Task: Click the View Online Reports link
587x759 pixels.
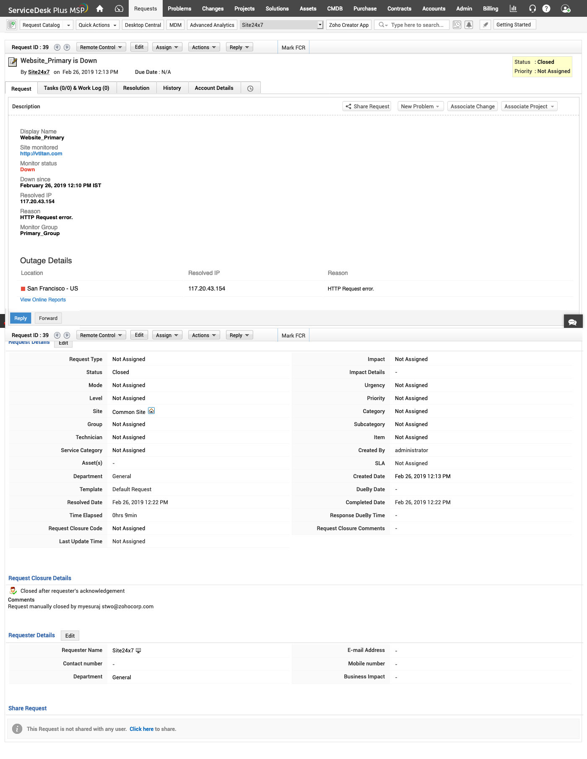Action: point(43,300)
